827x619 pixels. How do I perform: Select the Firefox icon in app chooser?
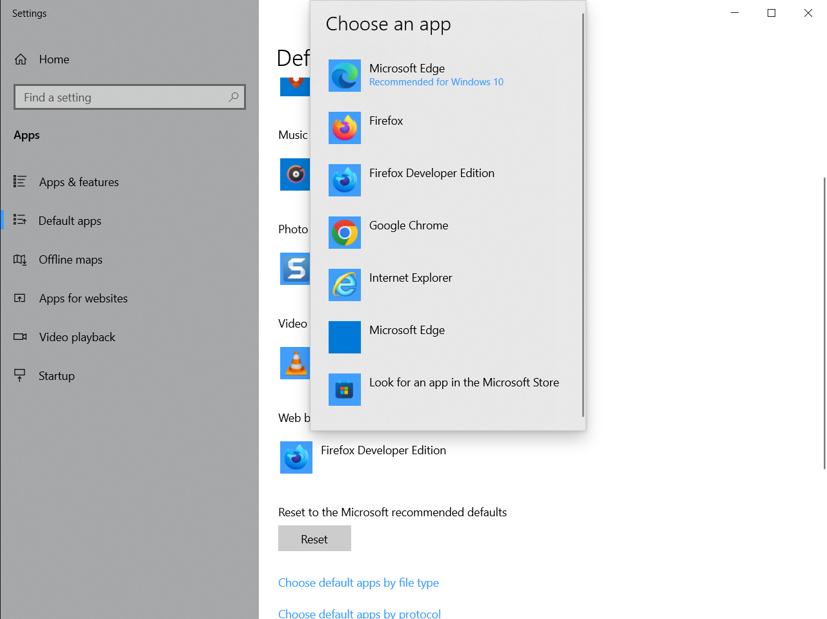tap(344, 128)
